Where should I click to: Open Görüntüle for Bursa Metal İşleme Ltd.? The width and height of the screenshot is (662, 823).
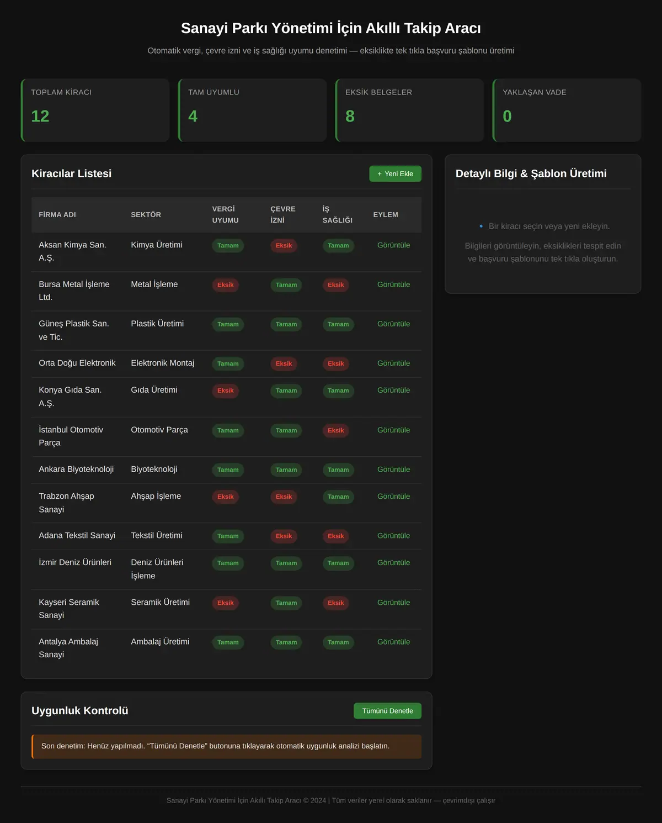393,284
